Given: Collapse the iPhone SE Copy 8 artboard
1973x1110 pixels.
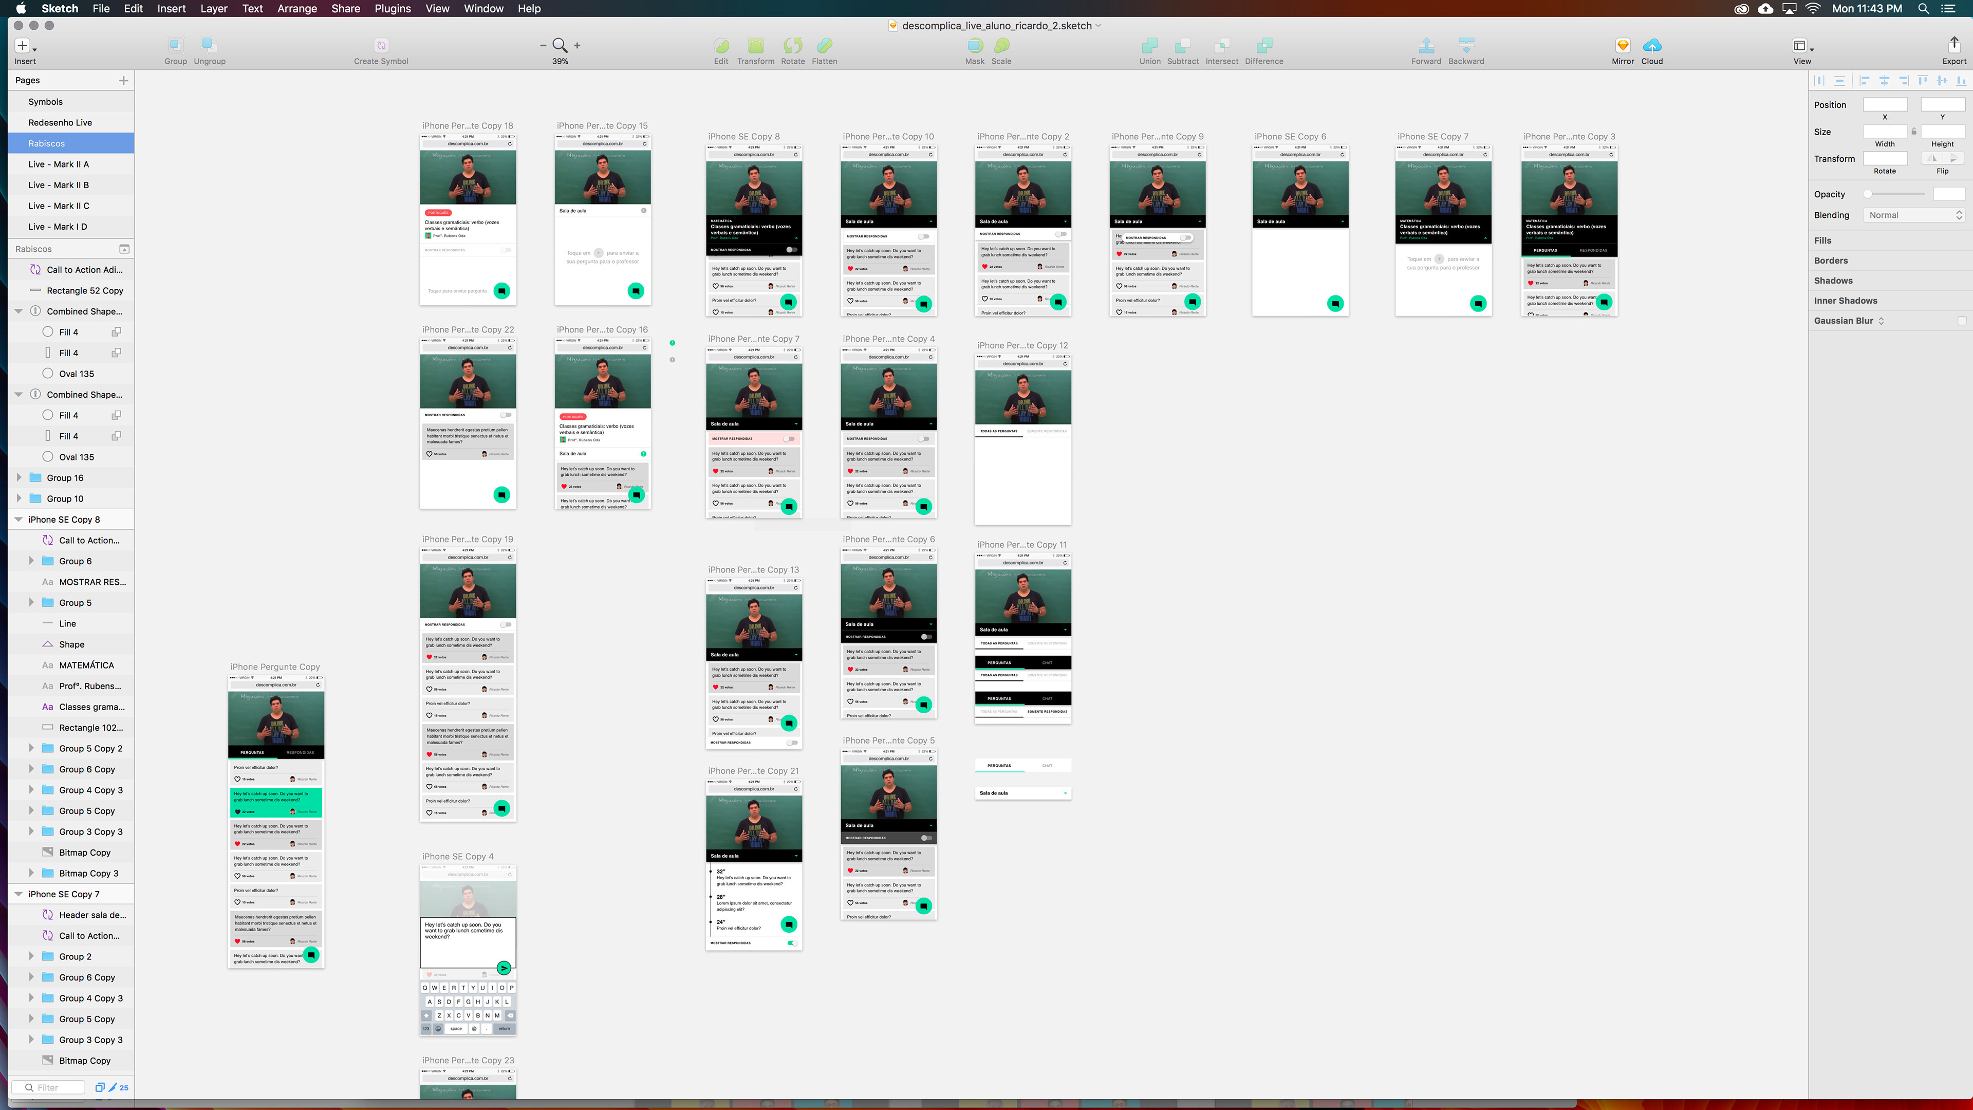Looking at the screenshot, I should pyautogui.click(x=19, y=520).
